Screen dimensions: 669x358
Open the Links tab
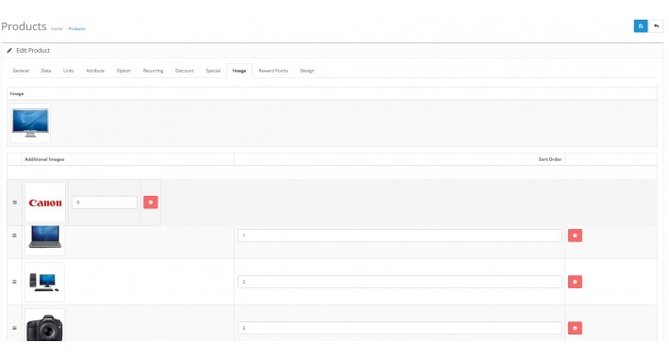pos(69,71)
